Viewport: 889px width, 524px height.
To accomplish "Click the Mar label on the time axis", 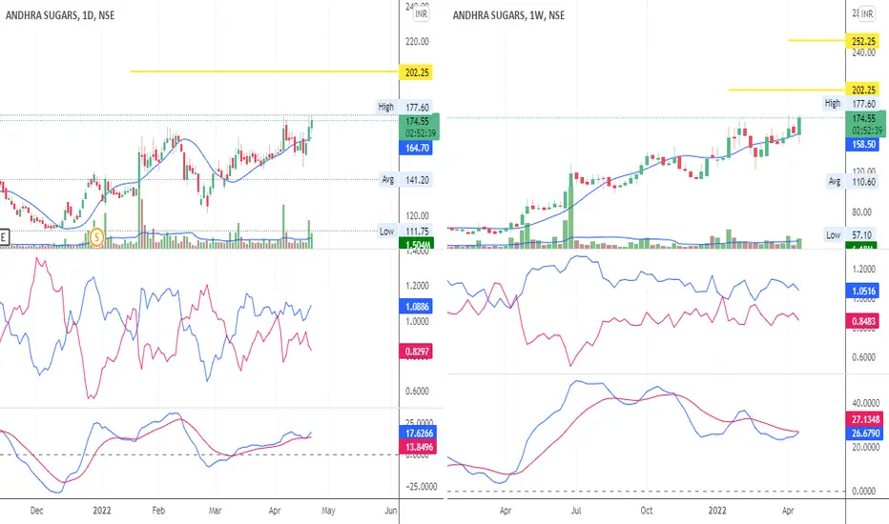I will coord(215,511).
